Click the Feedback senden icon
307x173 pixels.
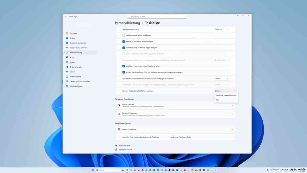click(x=116, y=150)
